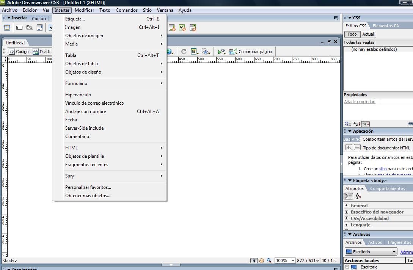Select the body tag in status bar
This screenshot has height=270, width=413.
click(10, 261)
